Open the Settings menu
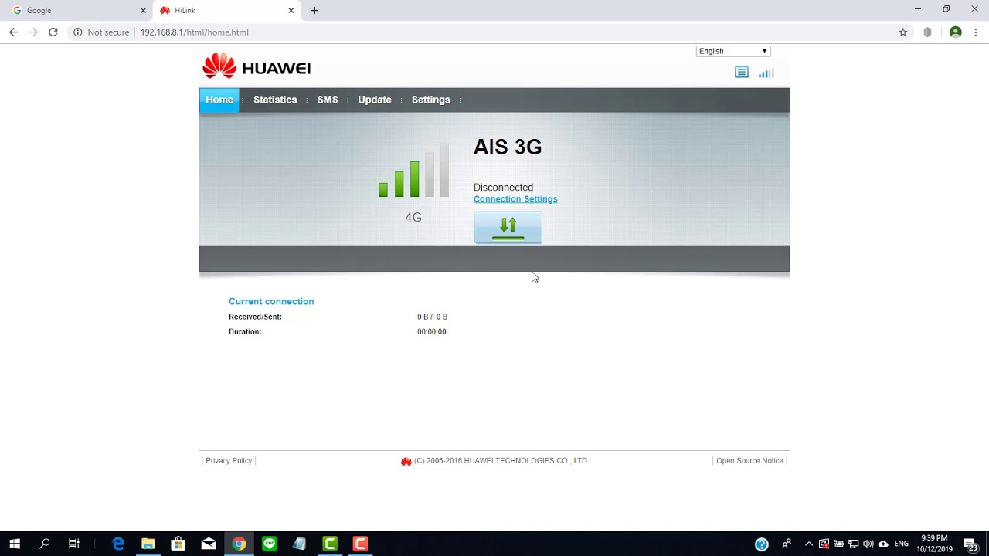This screenshot has height=556, width=989. 431,100
